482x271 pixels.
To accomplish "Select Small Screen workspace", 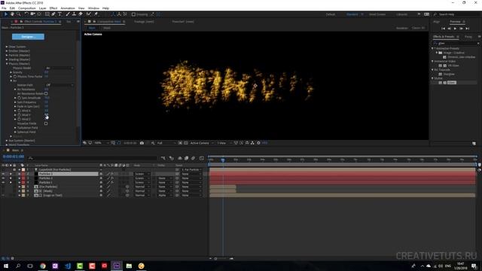I will pos(377,14).
